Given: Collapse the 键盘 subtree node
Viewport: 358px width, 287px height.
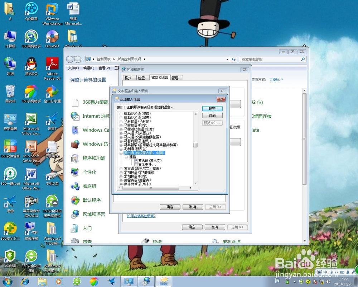Looking at the screenshot, I should [x=126, y=157].
